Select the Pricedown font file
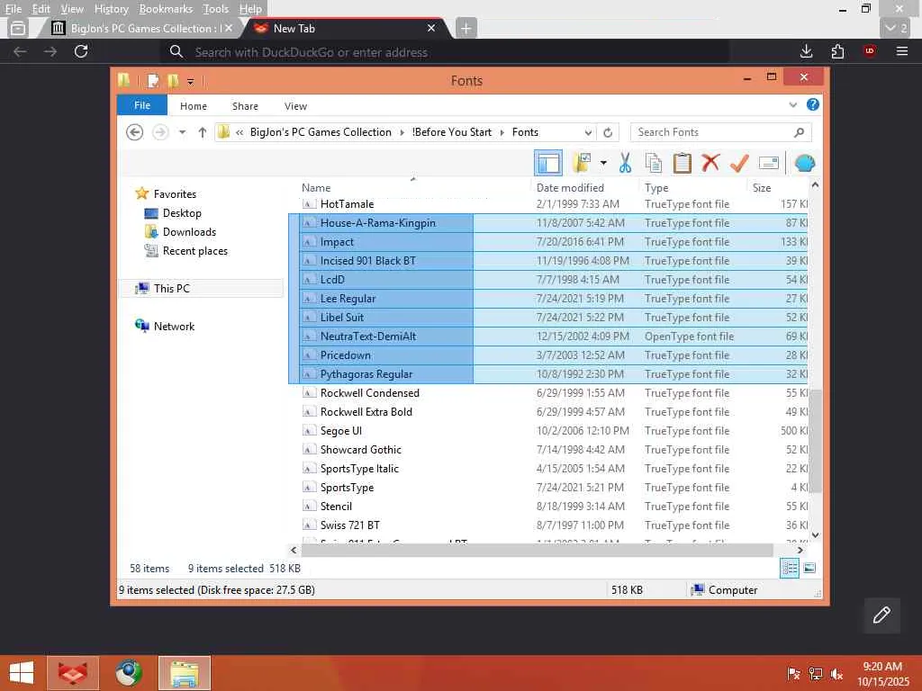 coord(345,354)
